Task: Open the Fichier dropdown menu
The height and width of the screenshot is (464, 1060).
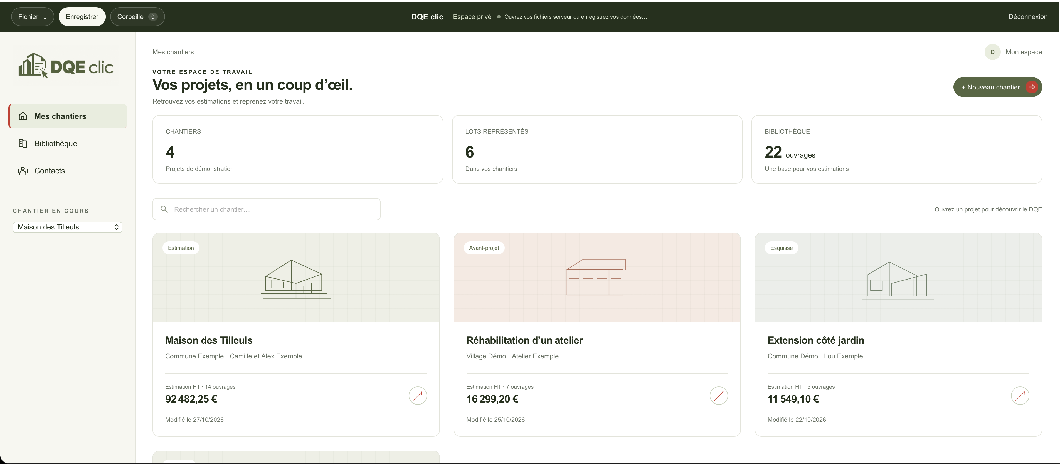Action: (x=33, y=17)
